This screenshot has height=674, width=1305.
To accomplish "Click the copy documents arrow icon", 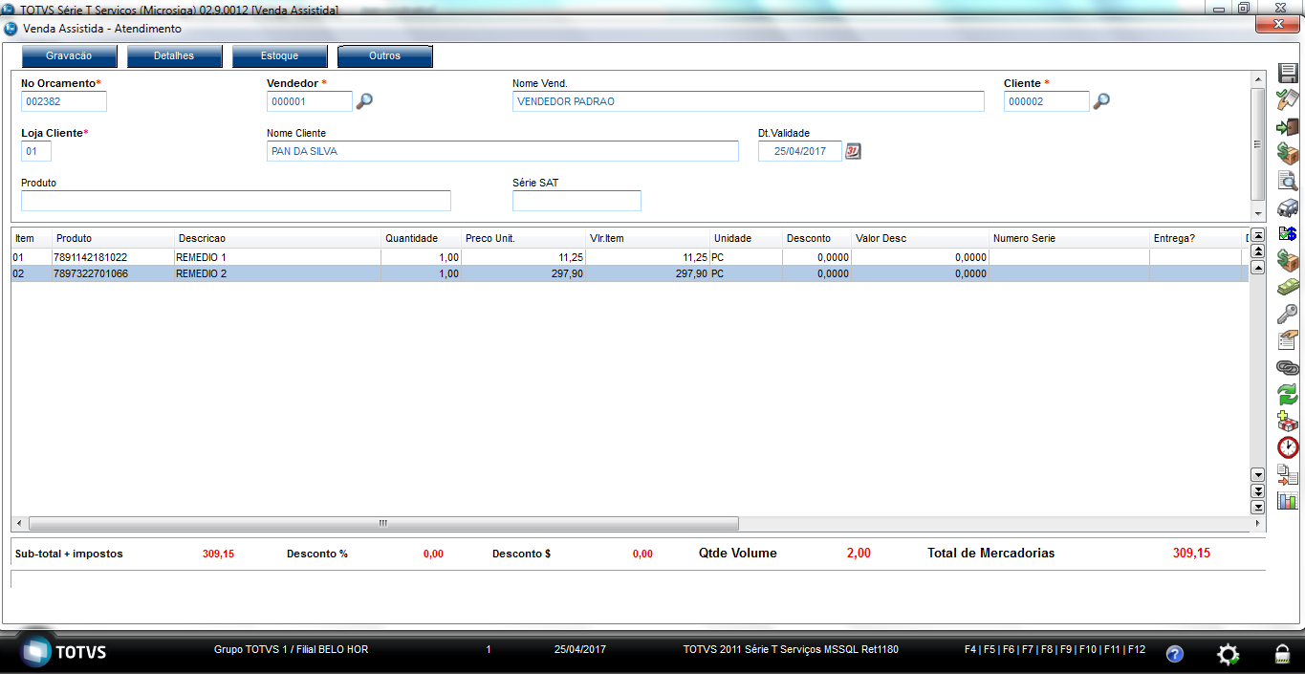I will click(x=1288, y=474).
